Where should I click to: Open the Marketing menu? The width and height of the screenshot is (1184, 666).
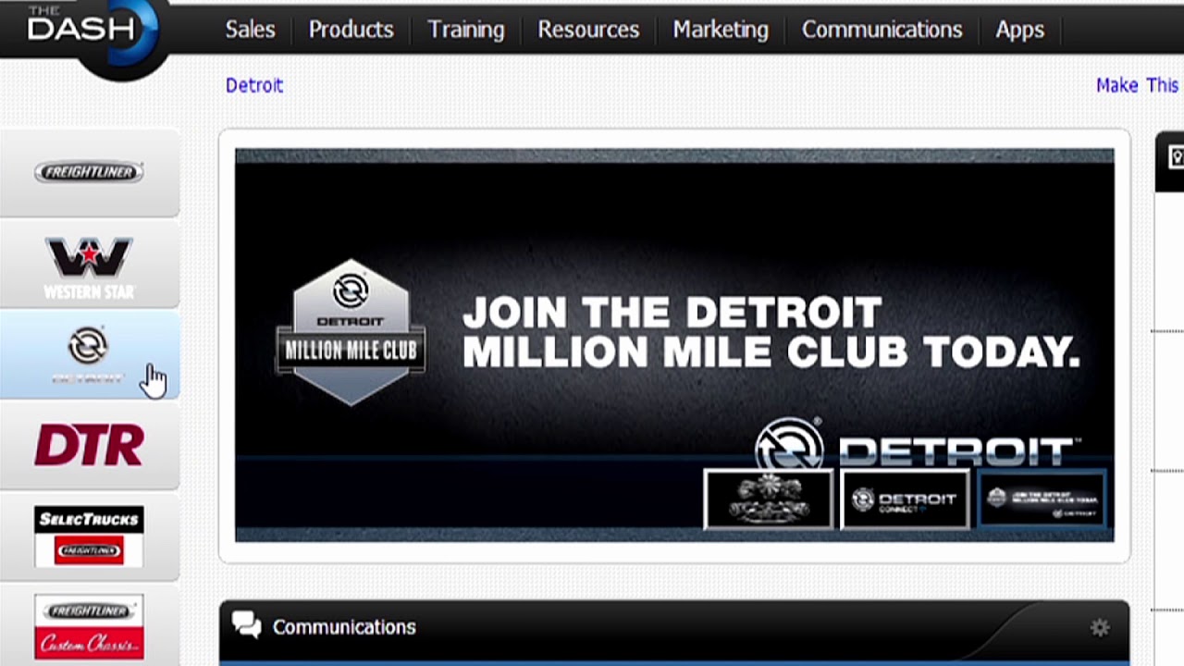coord(721,30)
